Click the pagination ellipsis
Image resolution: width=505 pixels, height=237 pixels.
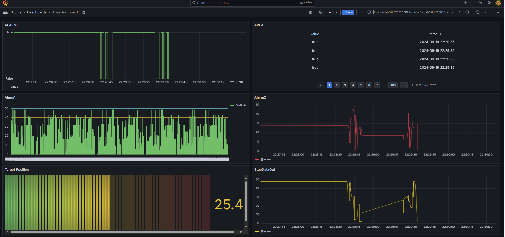pyautogui.click(x=384, y=85)
